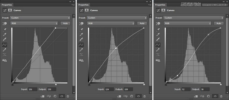Click Output field showing 30

205,89
